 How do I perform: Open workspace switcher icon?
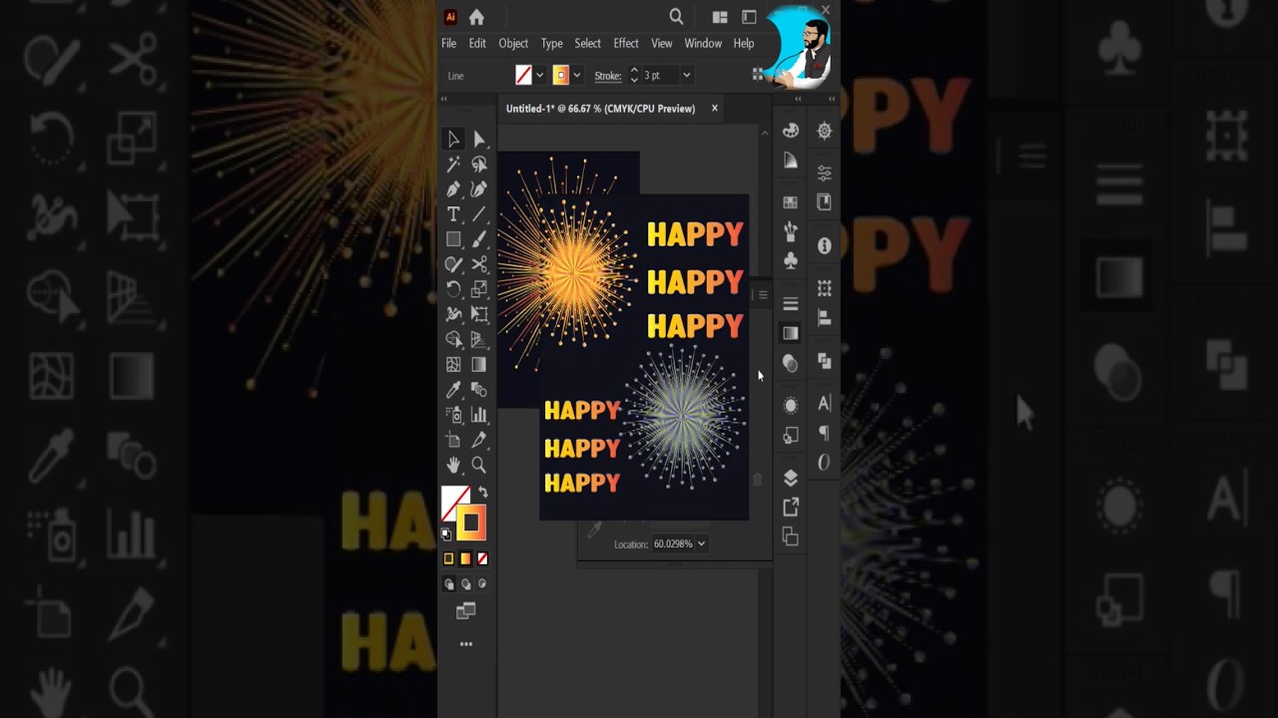[749, 17]
